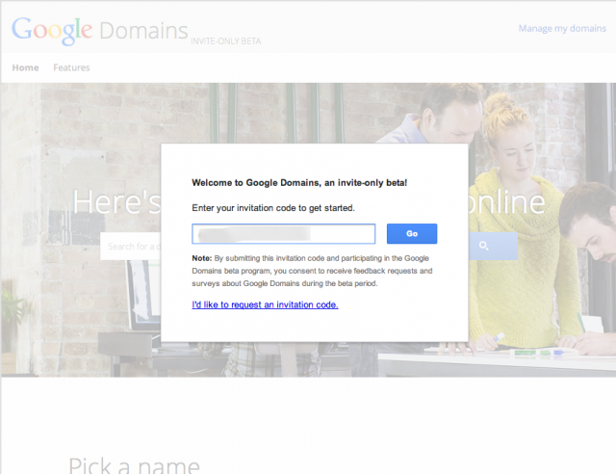
Task: Focus the invitation code input field
Action: tap(283, 233)
